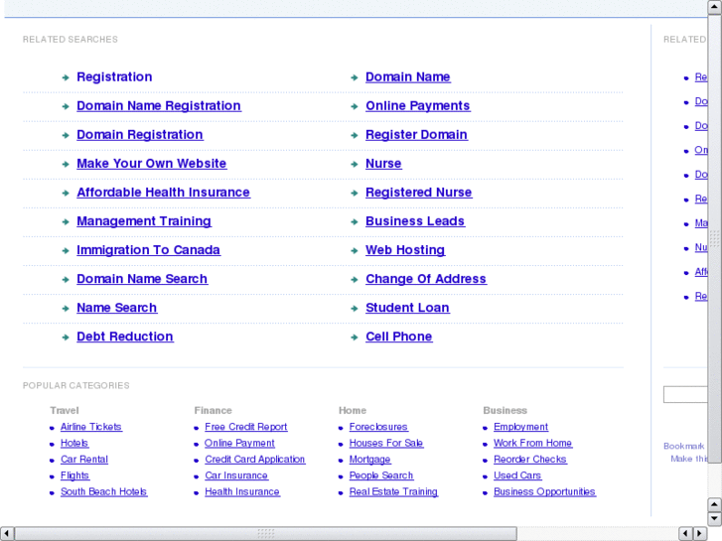Open Business Opportunities link
The height and width of the screenshot is (541, 722).
point(544,491)
